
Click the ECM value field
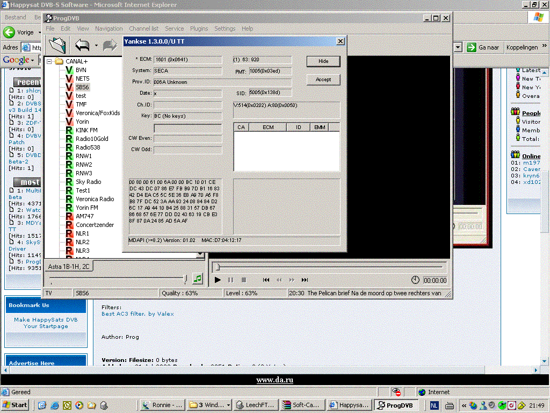[x=187, y=60]
